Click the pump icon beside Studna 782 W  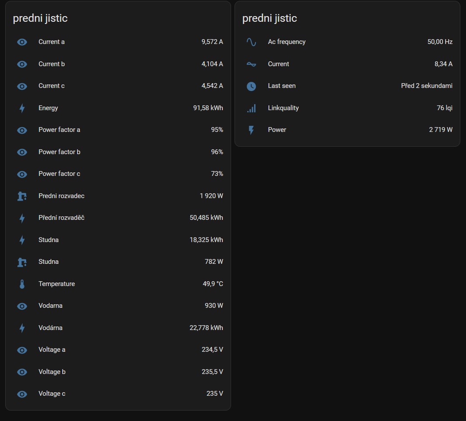click(22, 262)
